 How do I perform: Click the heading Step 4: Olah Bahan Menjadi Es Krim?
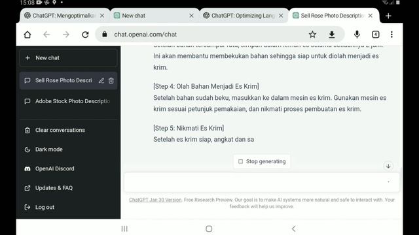[206, 86]
